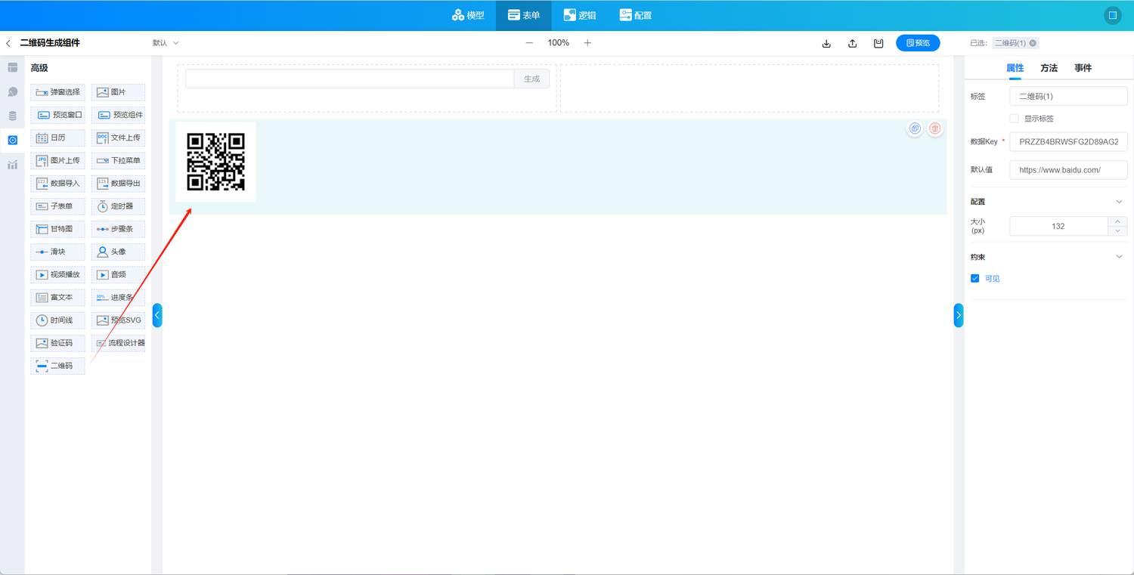
Task: Open the chat bubble sidebar category
Action: (x=12, y=92)
